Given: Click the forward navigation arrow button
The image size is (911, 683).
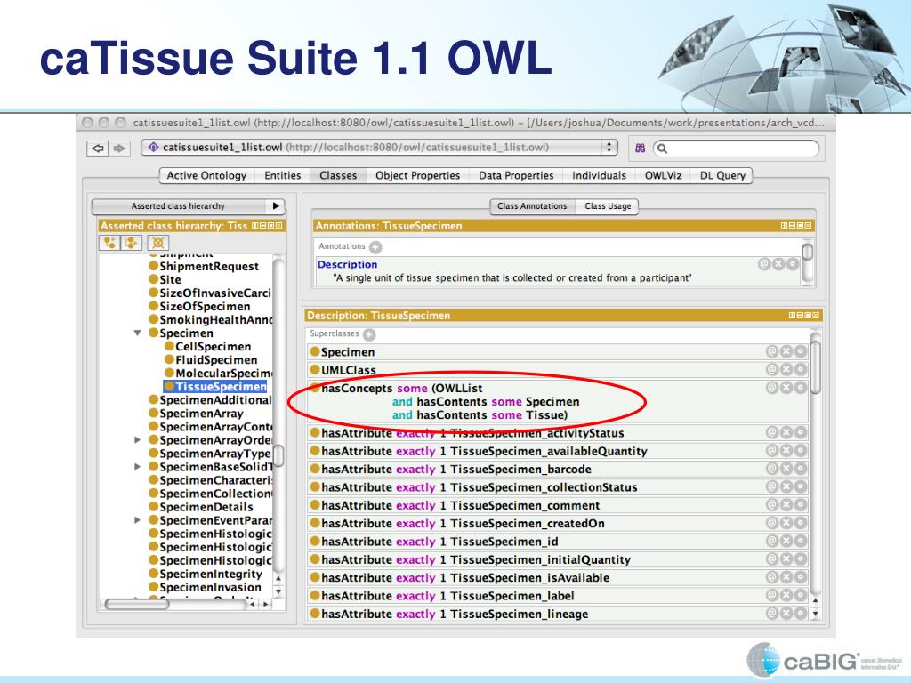Looking at the screenshot, I should (119, 149).
